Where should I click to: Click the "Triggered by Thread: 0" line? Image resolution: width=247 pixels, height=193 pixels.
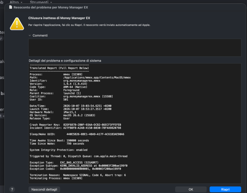click(x=79, y=156)
